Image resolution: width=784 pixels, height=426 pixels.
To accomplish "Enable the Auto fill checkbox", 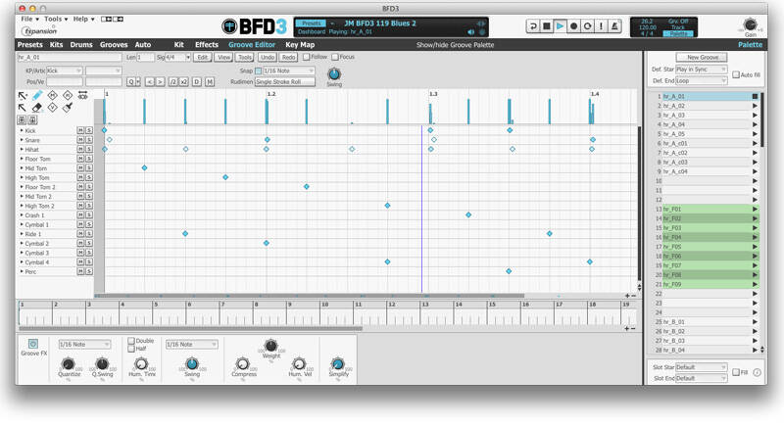I will 736,74.
